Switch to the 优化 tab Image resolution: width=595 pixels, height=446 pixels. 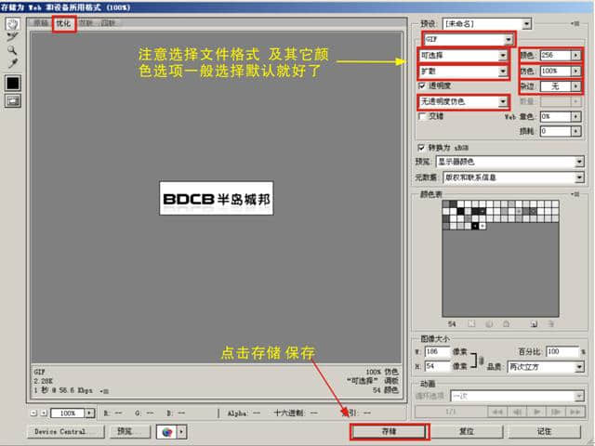tap(63, 22)
